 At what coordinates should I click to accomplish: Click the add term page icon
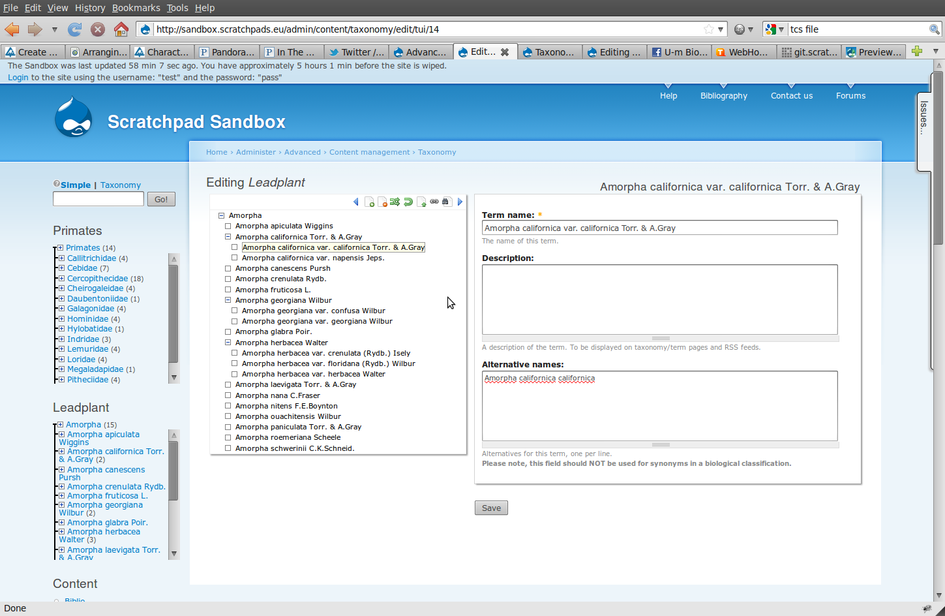tap(369, 202)
